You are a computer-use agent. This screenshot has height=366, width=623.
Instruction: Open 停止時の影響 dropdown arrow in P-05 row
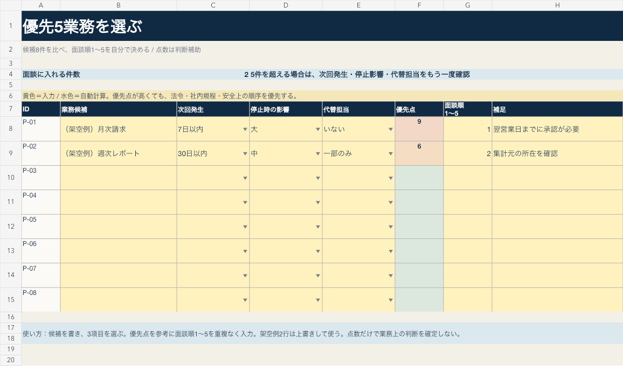pos(318,227)
